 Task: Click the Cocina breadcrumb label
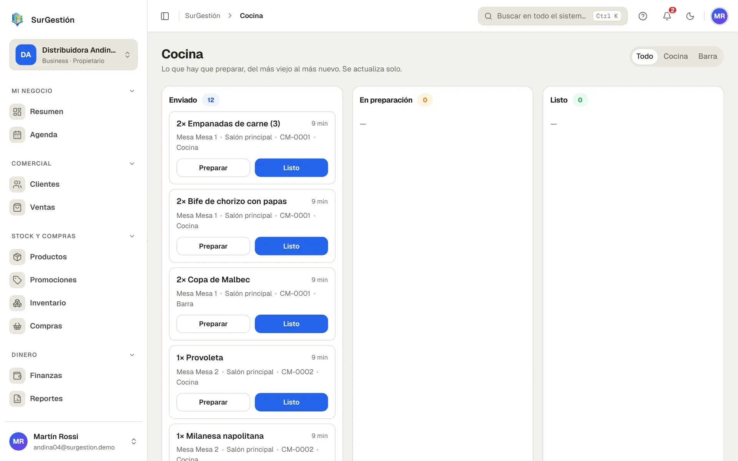point(251,16)
